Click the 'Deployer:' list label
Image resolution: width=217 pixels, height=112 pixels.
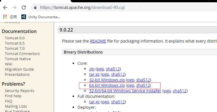[x=87, y=107]
